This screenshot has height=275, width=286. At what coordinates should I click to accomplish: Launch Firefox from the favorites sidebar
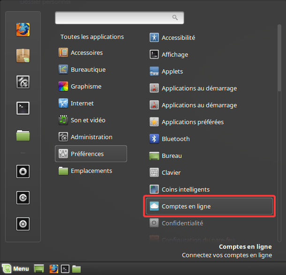[x=23, y=30]
